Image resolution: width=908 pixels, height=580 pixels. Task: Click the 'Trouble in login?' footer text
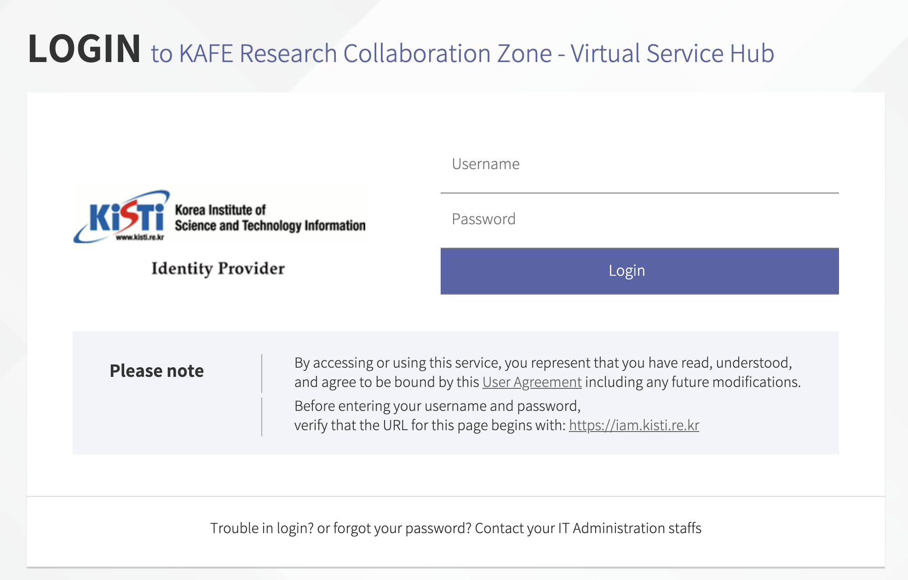pos(262,529)
